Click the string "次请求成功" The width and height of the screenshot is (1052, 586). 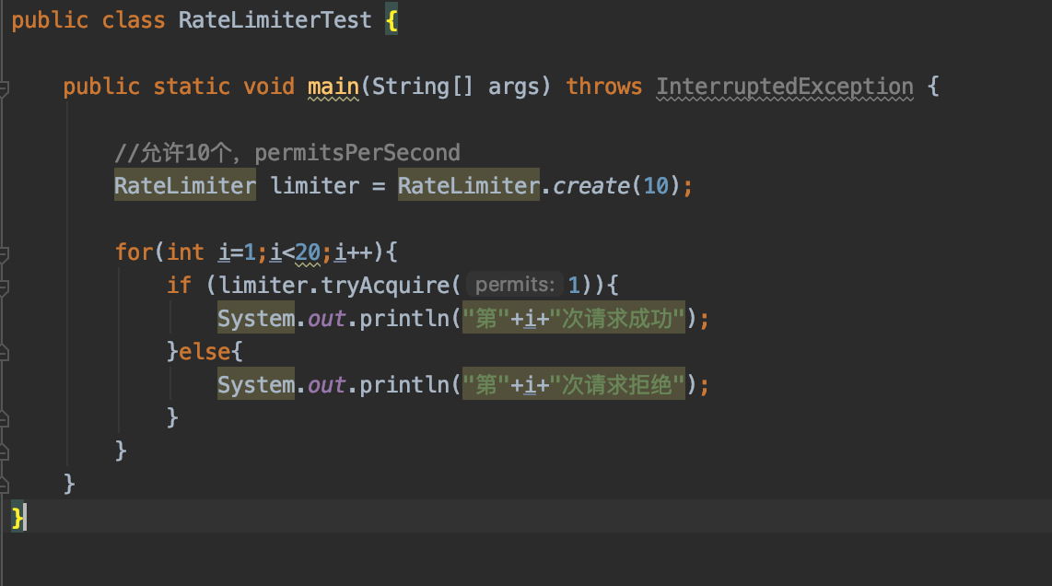point(616,318)
